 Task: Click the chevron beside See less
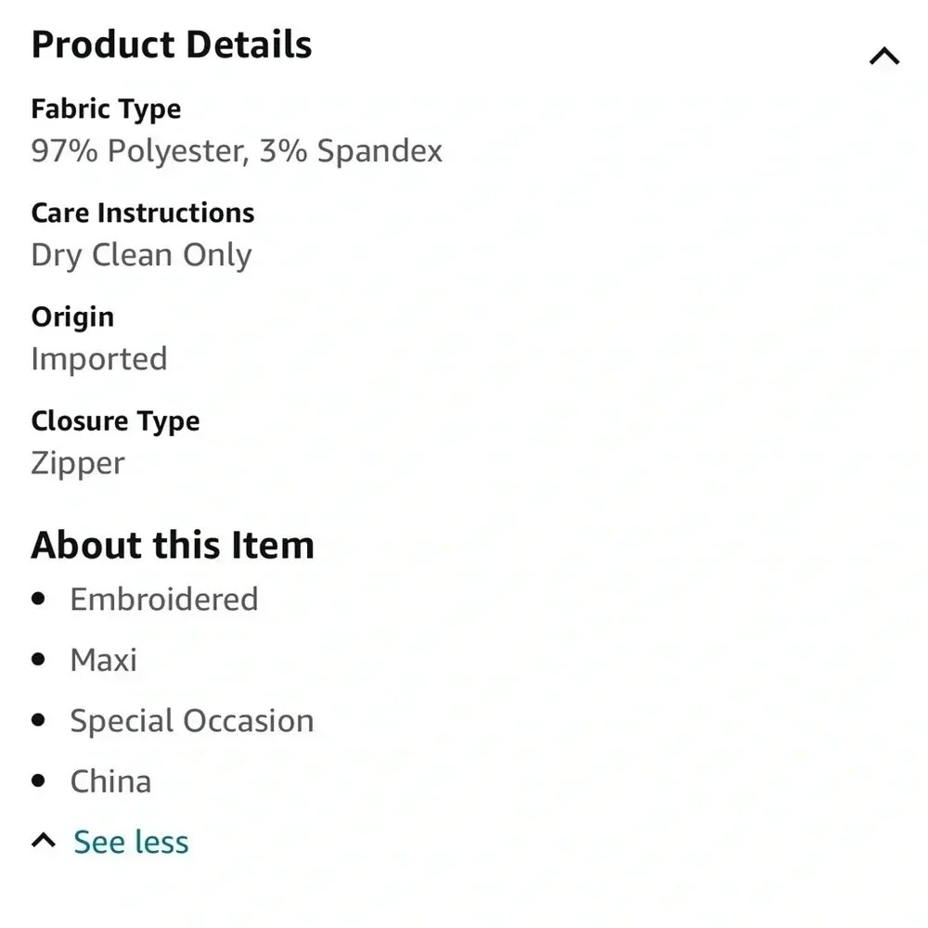coord(44,842)
